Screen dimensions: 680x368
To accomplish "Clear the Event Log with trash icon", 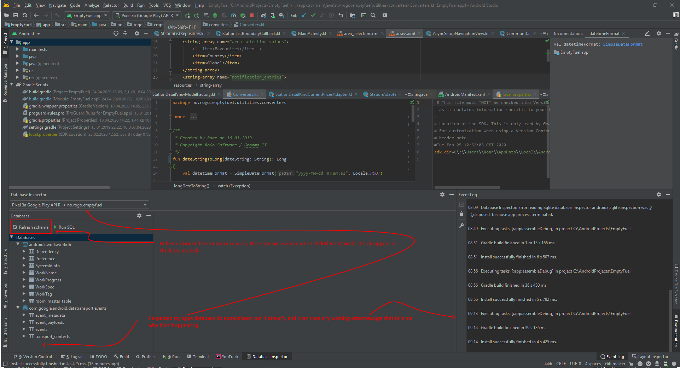I will [x=461, y=214].
